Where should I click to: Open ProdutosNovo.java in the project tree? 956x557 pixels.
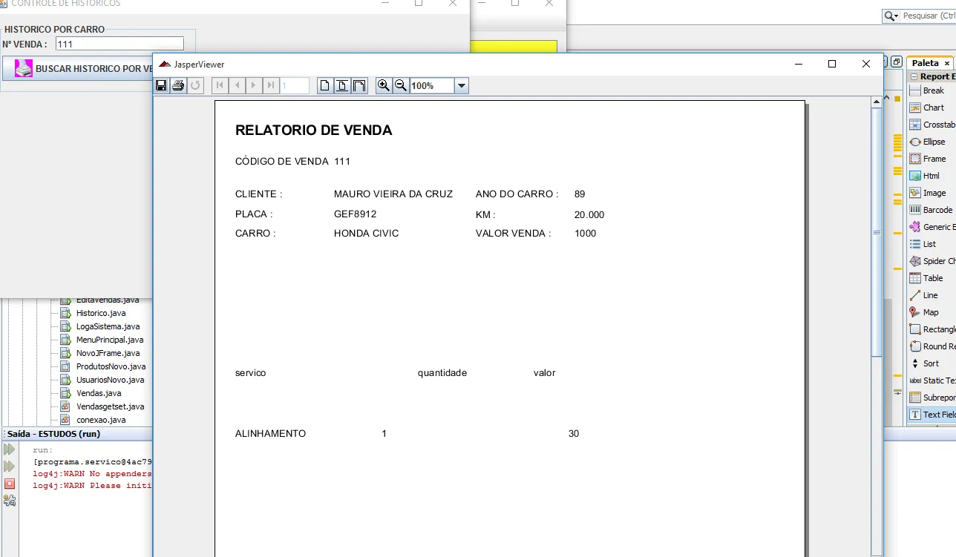[111, 366]
